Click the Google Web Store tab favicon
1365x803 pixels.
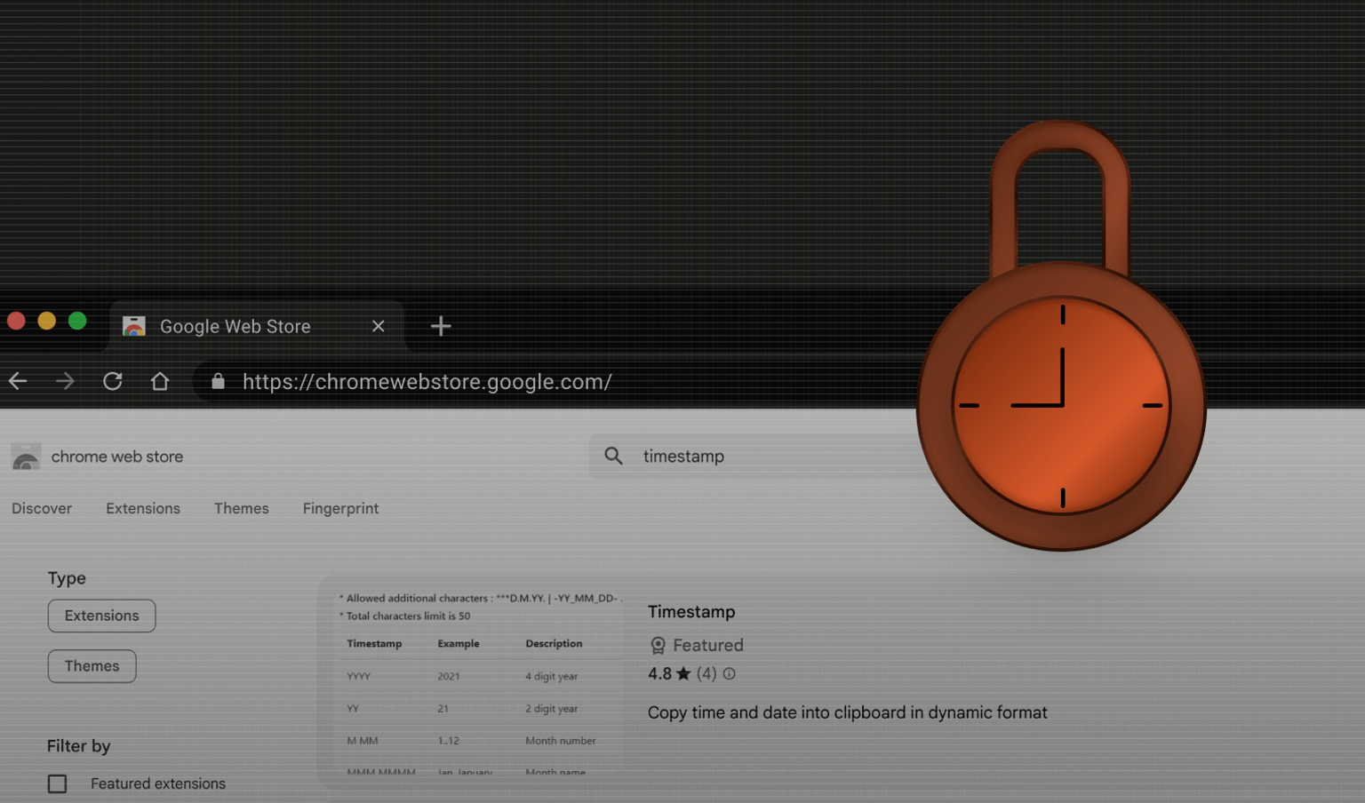pyautogui.click(x=134, y=326)
